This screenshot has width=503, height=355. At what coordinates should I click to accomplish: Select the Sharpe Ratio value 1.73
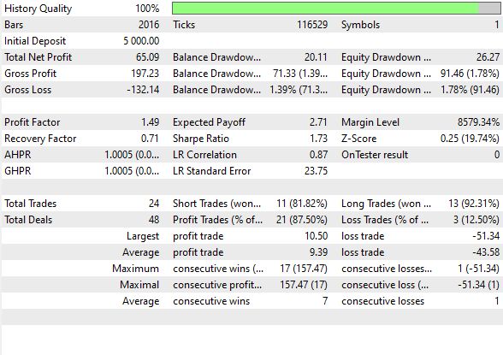[x=318, y=139]
